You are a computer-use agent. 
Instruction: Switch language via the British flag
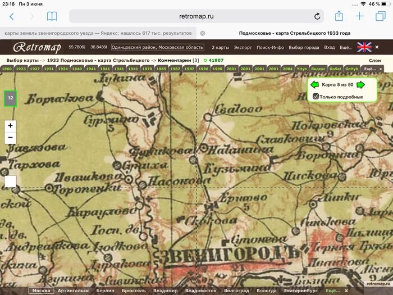(364, 47)
